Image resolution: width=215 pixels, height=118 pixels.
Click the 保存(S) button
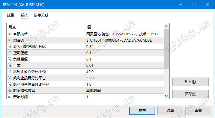pyautogui.click(x=190, y=94)
